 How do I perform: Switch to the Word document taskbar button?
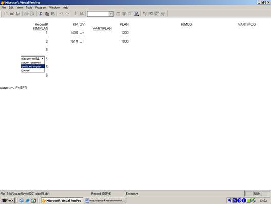105,201
